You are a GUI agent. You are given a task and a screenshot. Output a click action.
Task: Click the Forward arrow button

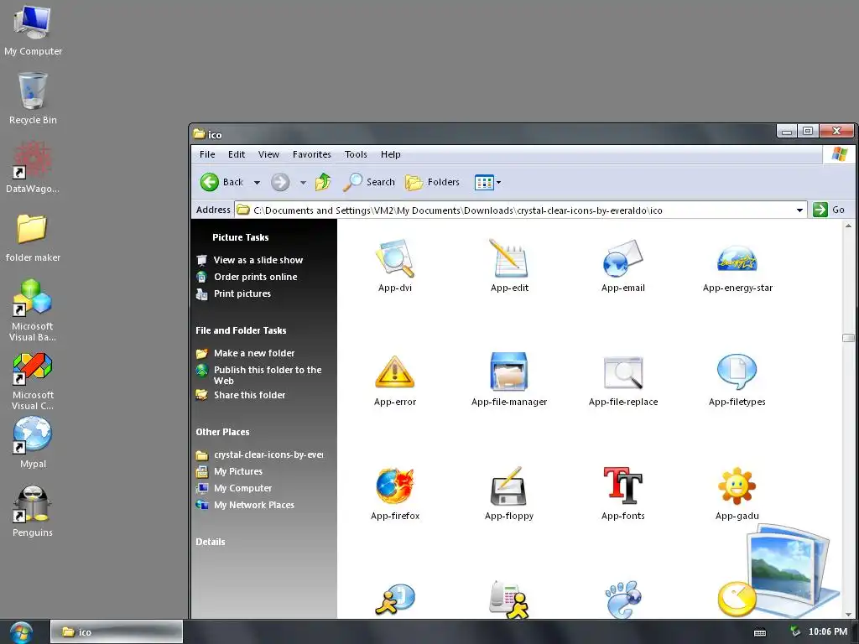click(280, 182)
